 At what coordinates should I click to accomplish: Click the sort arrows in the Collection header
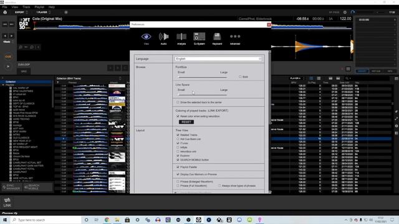pyautogui.click(x=120, y=78)
